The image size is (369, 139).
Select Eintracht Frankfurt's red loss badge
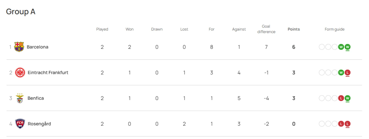[x=348, y=73]
